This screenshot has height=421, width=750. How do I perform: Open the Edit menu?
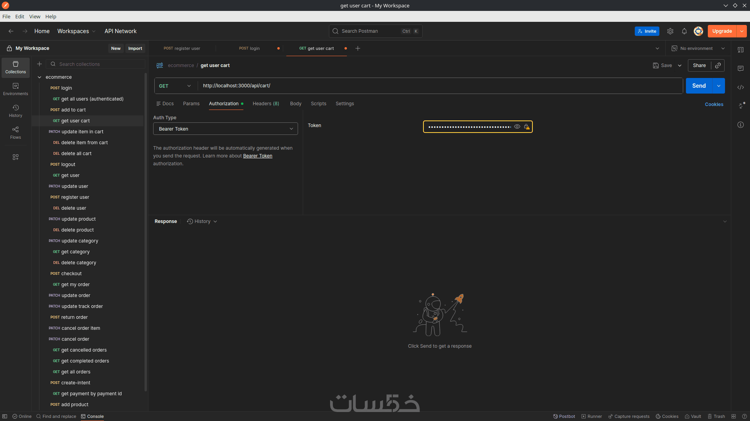20,16
